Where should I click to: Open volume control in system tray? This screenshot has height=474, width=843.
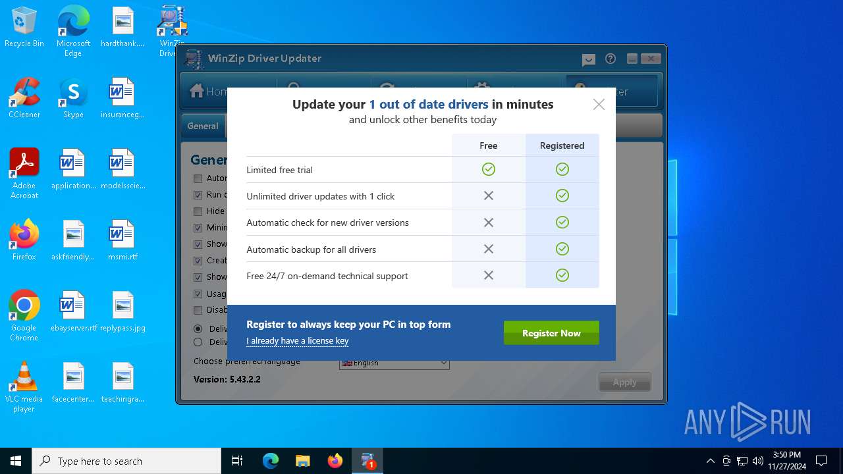[x=758, y=461]
